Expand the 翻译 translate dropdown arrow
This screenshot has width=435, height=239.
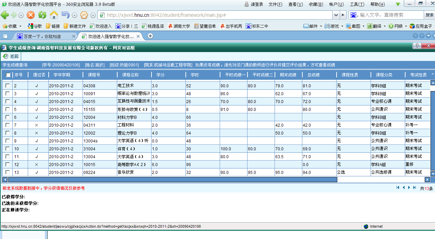pos(385,26)
